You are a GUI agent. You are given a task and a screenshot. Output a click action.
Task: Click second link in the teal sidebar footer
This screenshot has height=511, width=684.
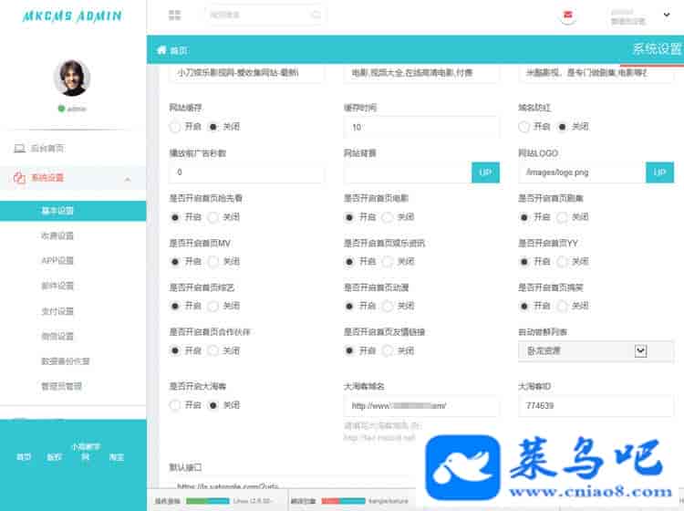[55, 457]
